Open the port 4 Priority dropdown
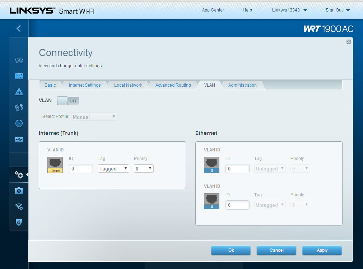 [x=300, y=205]
